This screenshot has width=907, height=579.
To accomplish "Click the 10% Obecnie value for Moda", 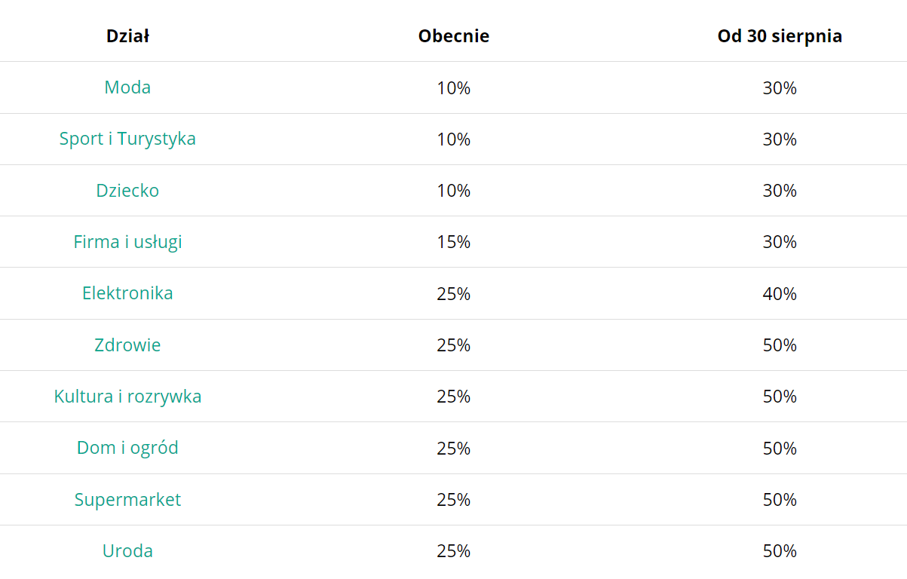I will (x=454, y=88).
